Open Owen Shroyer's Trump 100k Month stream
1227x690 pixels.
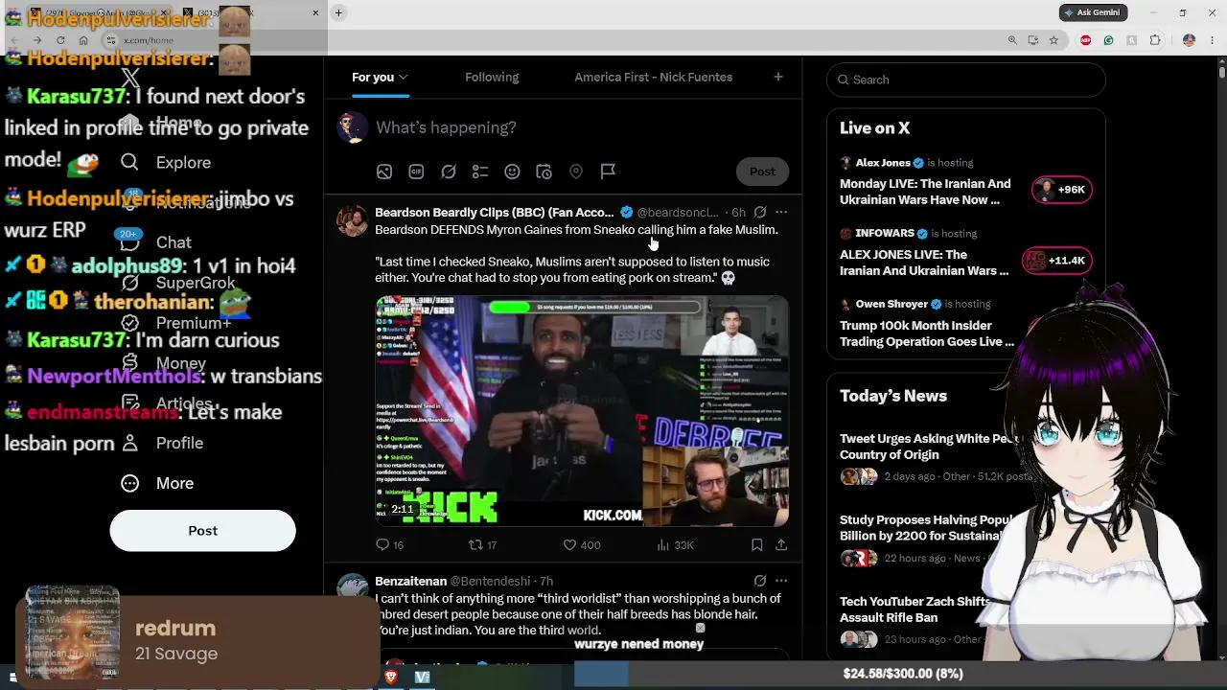point(927,333)
